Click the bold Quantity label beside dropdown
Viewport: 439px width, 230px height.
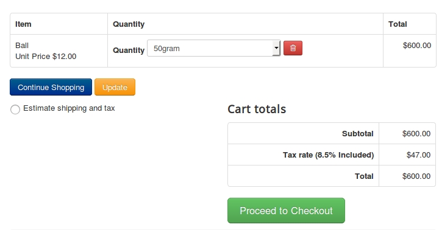[129, 51]
